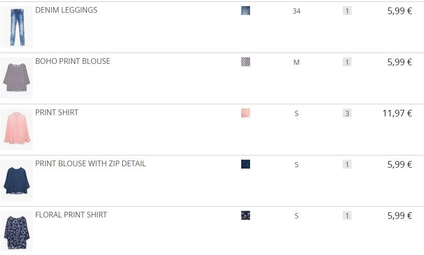The width and height of the screenshot is (424, 255).
Task: Select the pink print colour swatch
Action: (x=245, y=113)
